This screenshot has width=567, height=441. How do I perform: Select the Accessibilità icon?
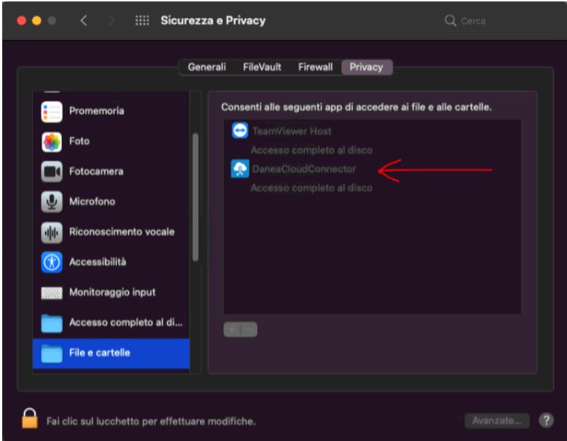point(51,262)
